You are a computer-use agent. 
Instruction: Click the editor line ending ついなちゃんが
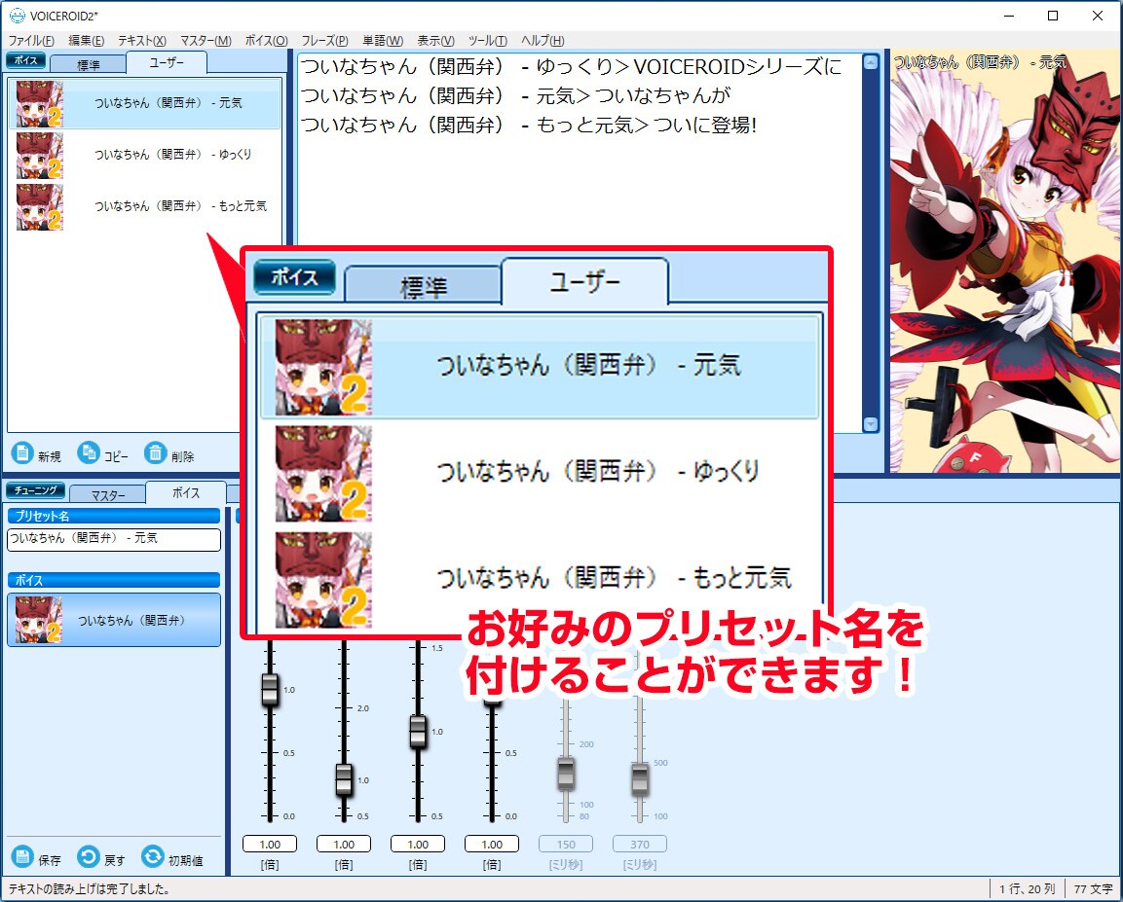coord(515,96)
